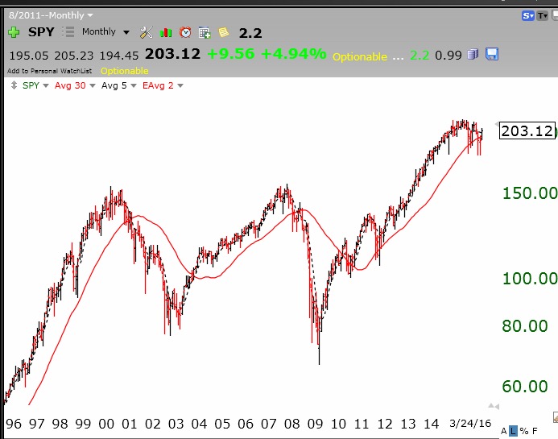Click the blue floppy disk save icon
The width and height of the screenshot is (558, 439).
pos(492,54)
